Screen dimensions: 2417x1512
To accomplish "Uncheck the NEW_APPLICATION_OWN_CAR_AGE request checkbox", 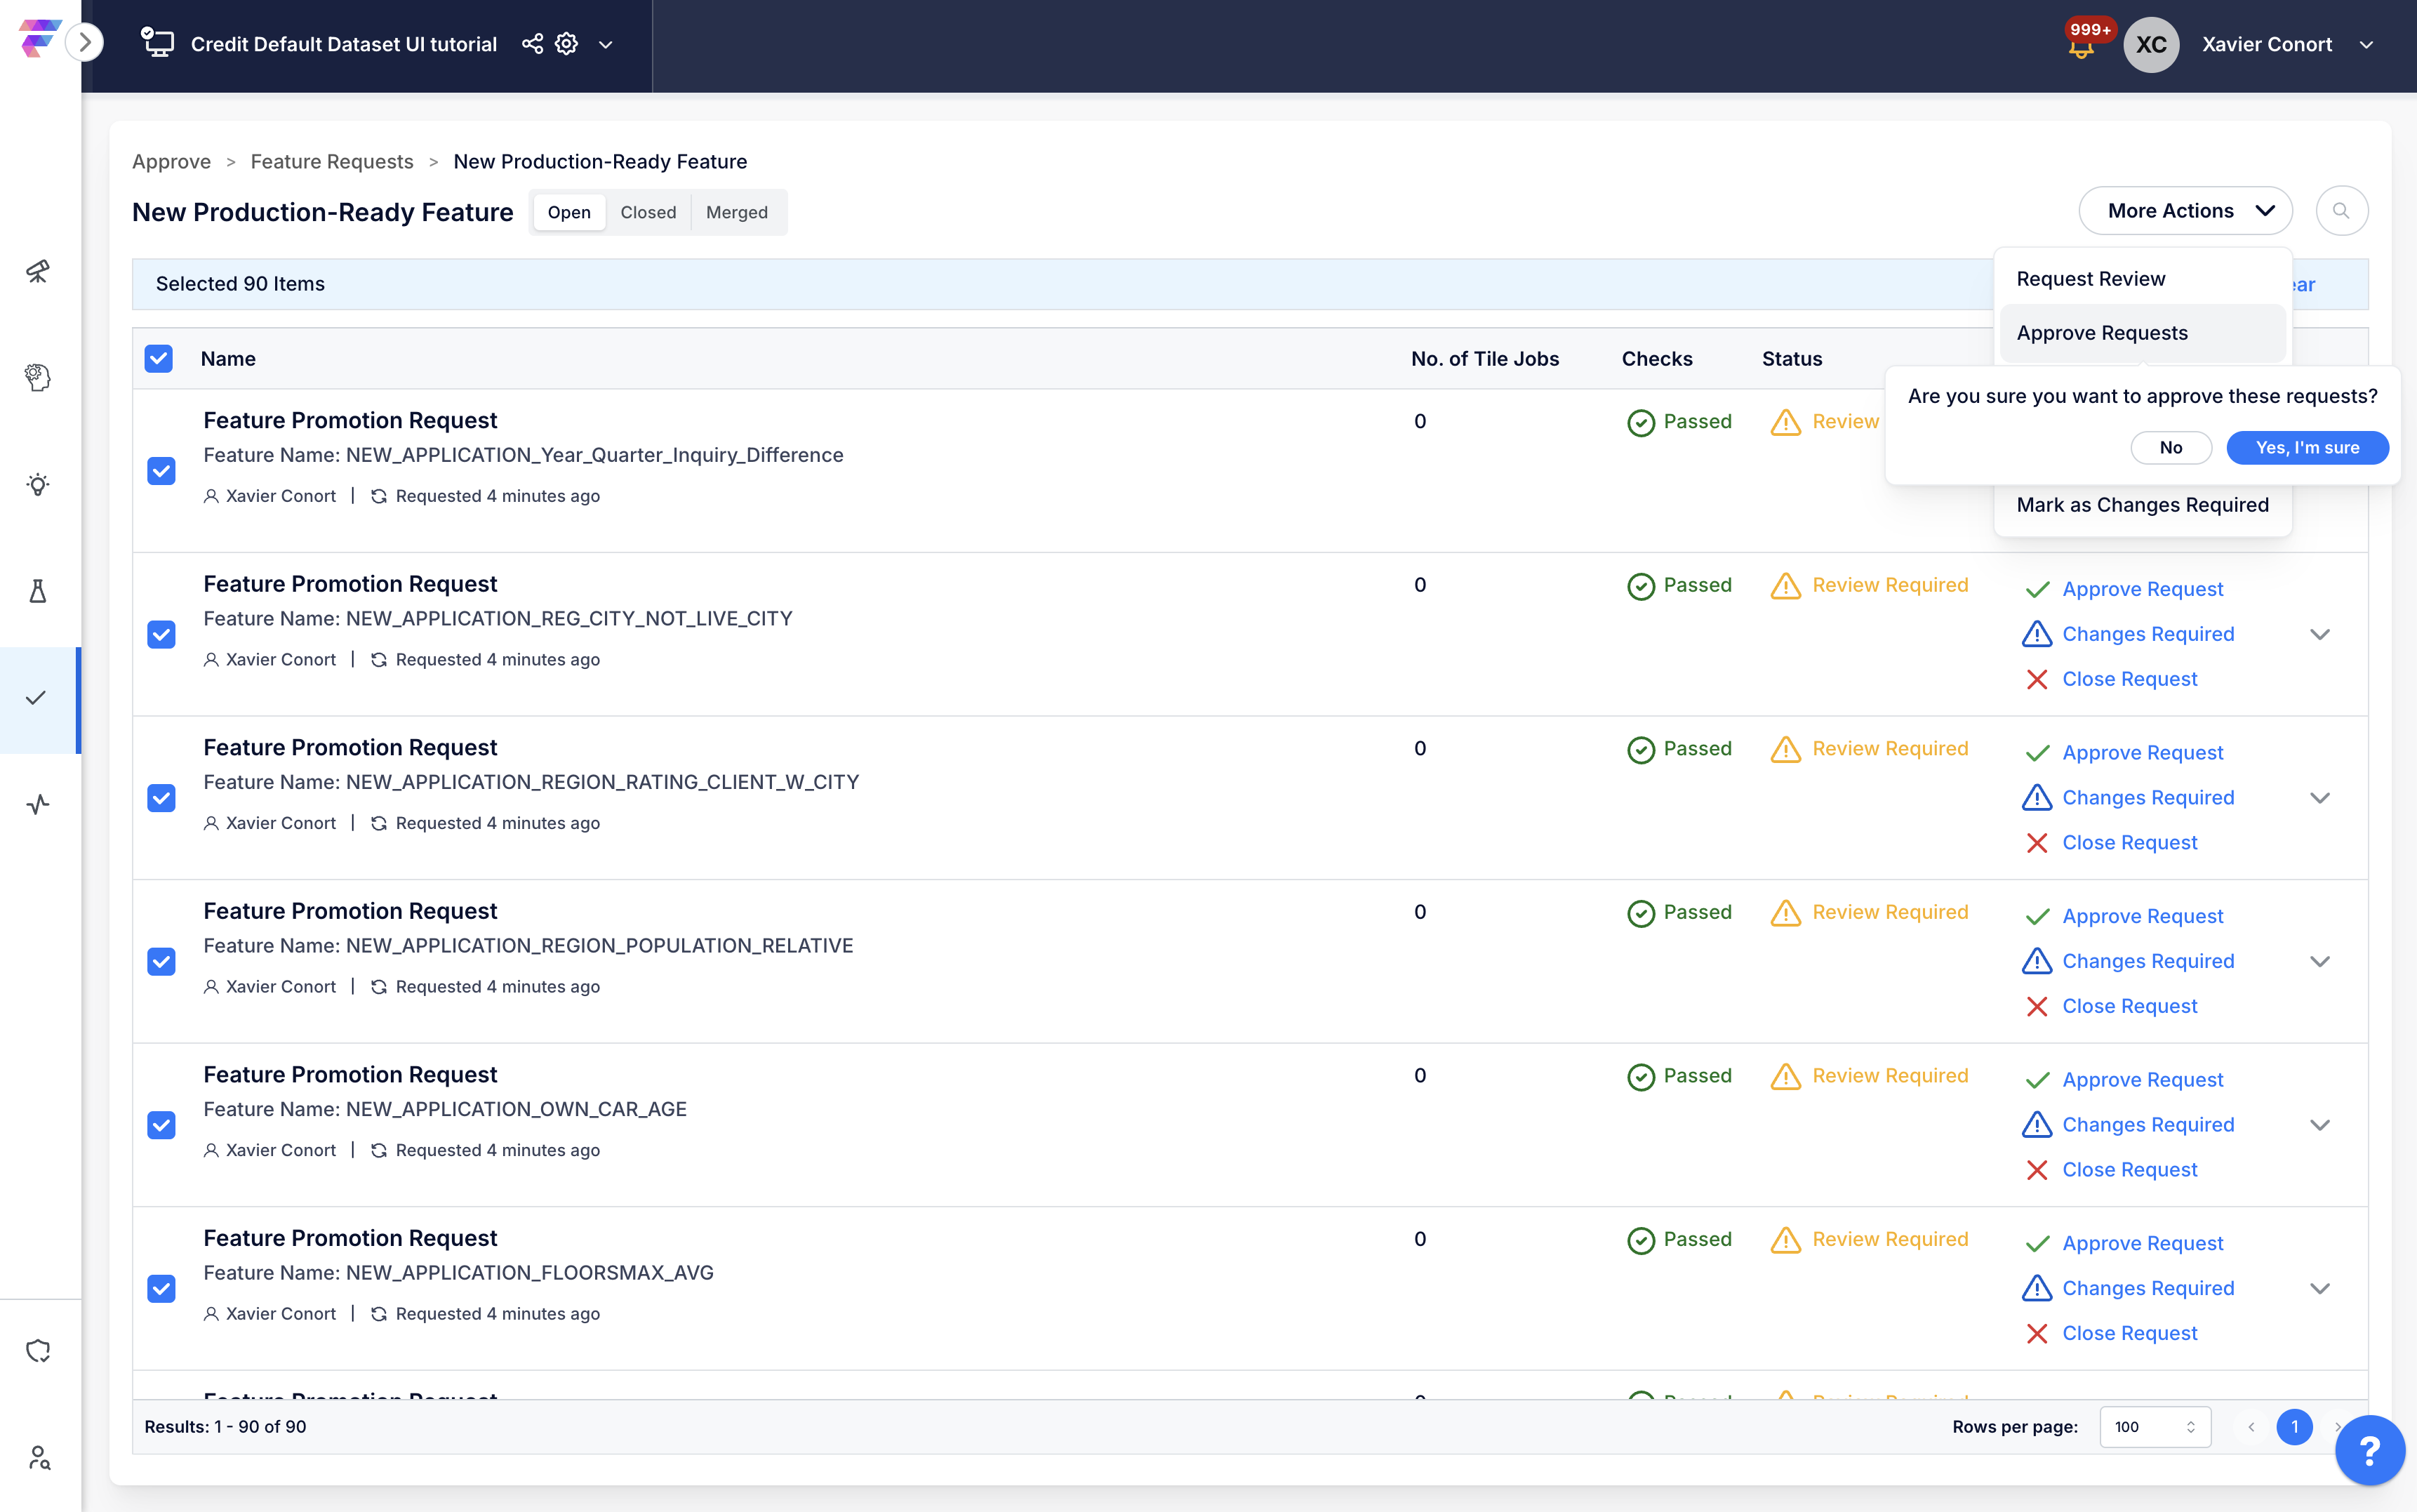I will coord(162,1125).
